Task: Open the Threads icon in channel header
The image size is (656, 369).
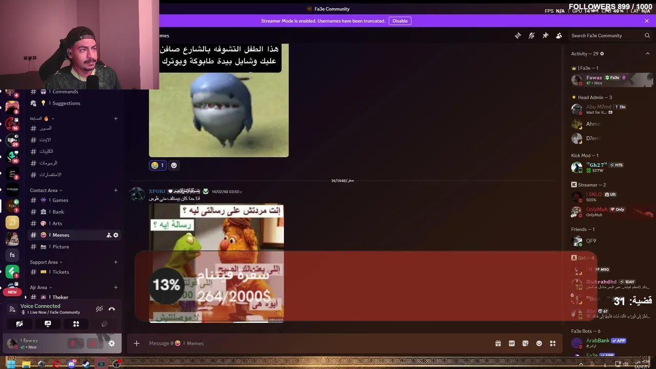Action: point(518,35)
